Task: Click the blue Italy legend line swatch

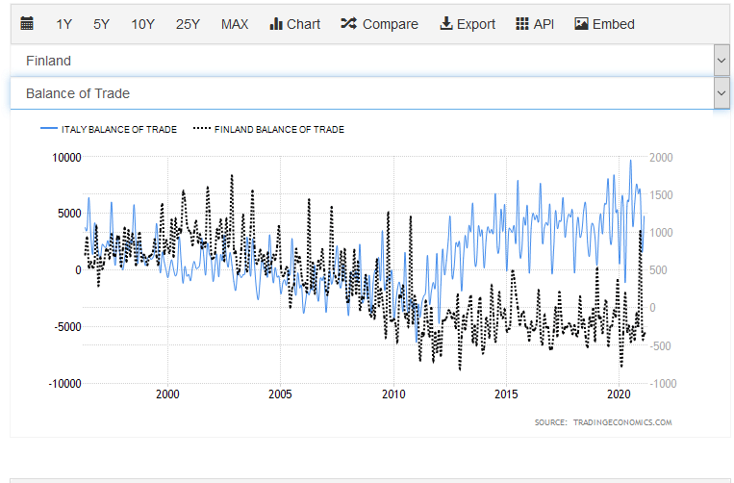Action: [x=49, y=129]
